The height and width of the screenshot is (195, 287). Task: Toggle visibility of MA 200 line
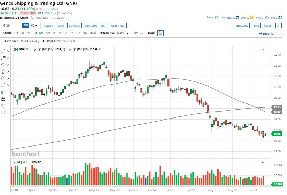click(75, 50)
